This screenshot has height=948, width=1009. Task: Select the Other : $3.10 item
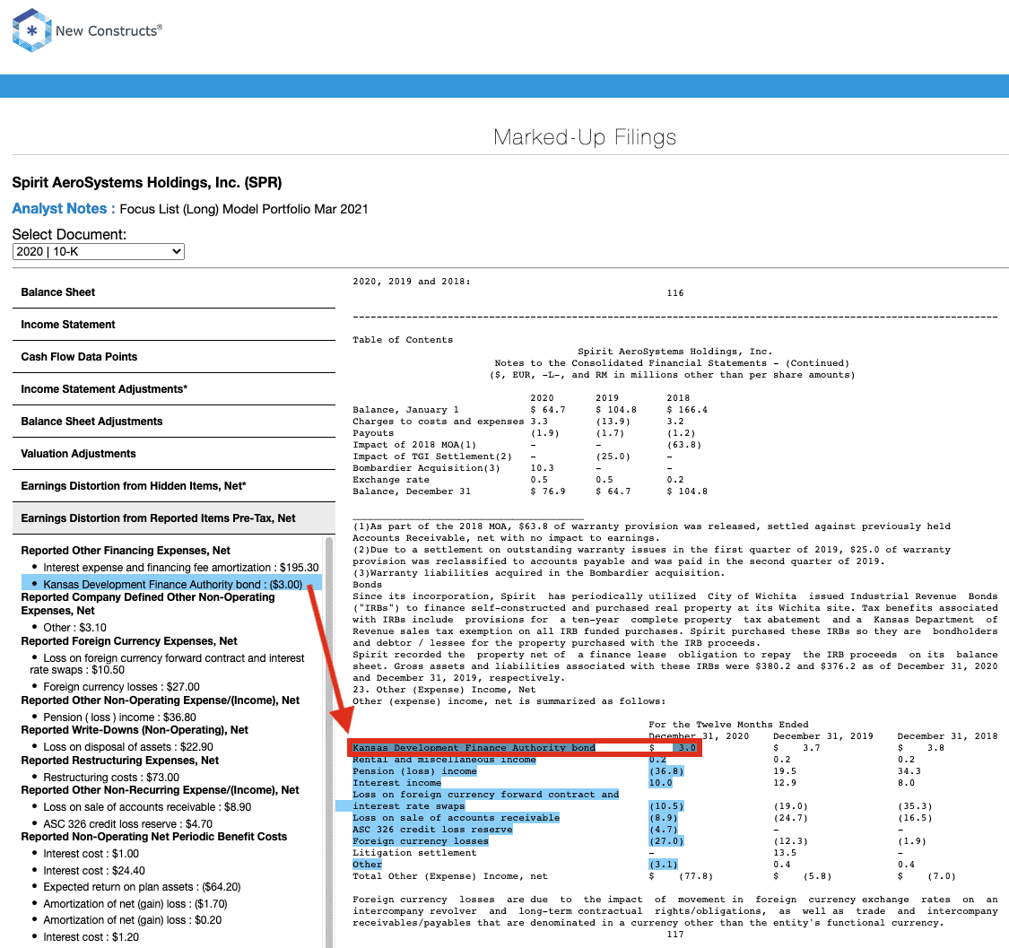click(x=74, y=628)
